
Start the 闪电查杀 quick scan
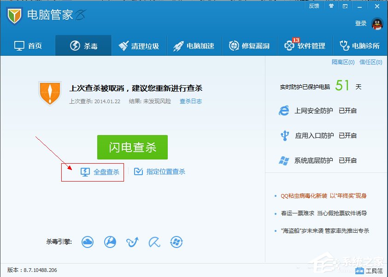[132, 147]
